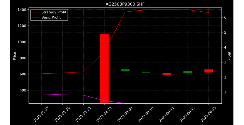Select the Strategy Profit legend entry
The width and height of the screenshot is (244, 125).
click(x=49, y=12)
